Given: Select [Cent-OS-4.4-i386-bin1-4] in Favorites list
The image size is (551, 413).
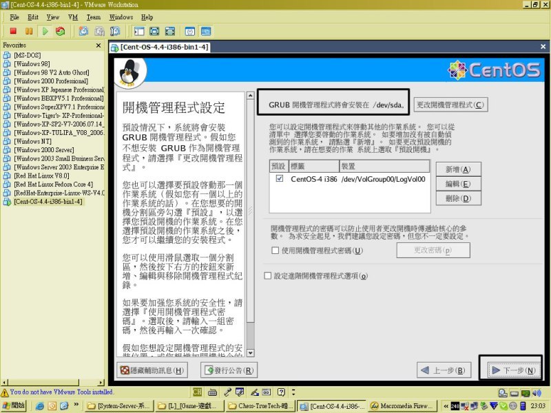Looking at the screenshot, I should coord(48,202).
